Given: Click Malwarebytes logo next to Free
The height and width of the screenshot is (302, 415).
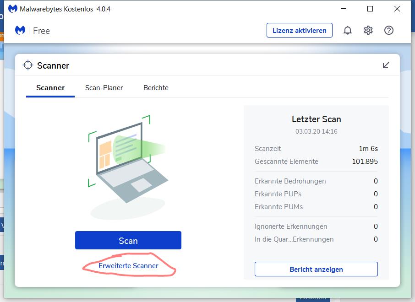Looking at the screenshot, I should [20, 30].
